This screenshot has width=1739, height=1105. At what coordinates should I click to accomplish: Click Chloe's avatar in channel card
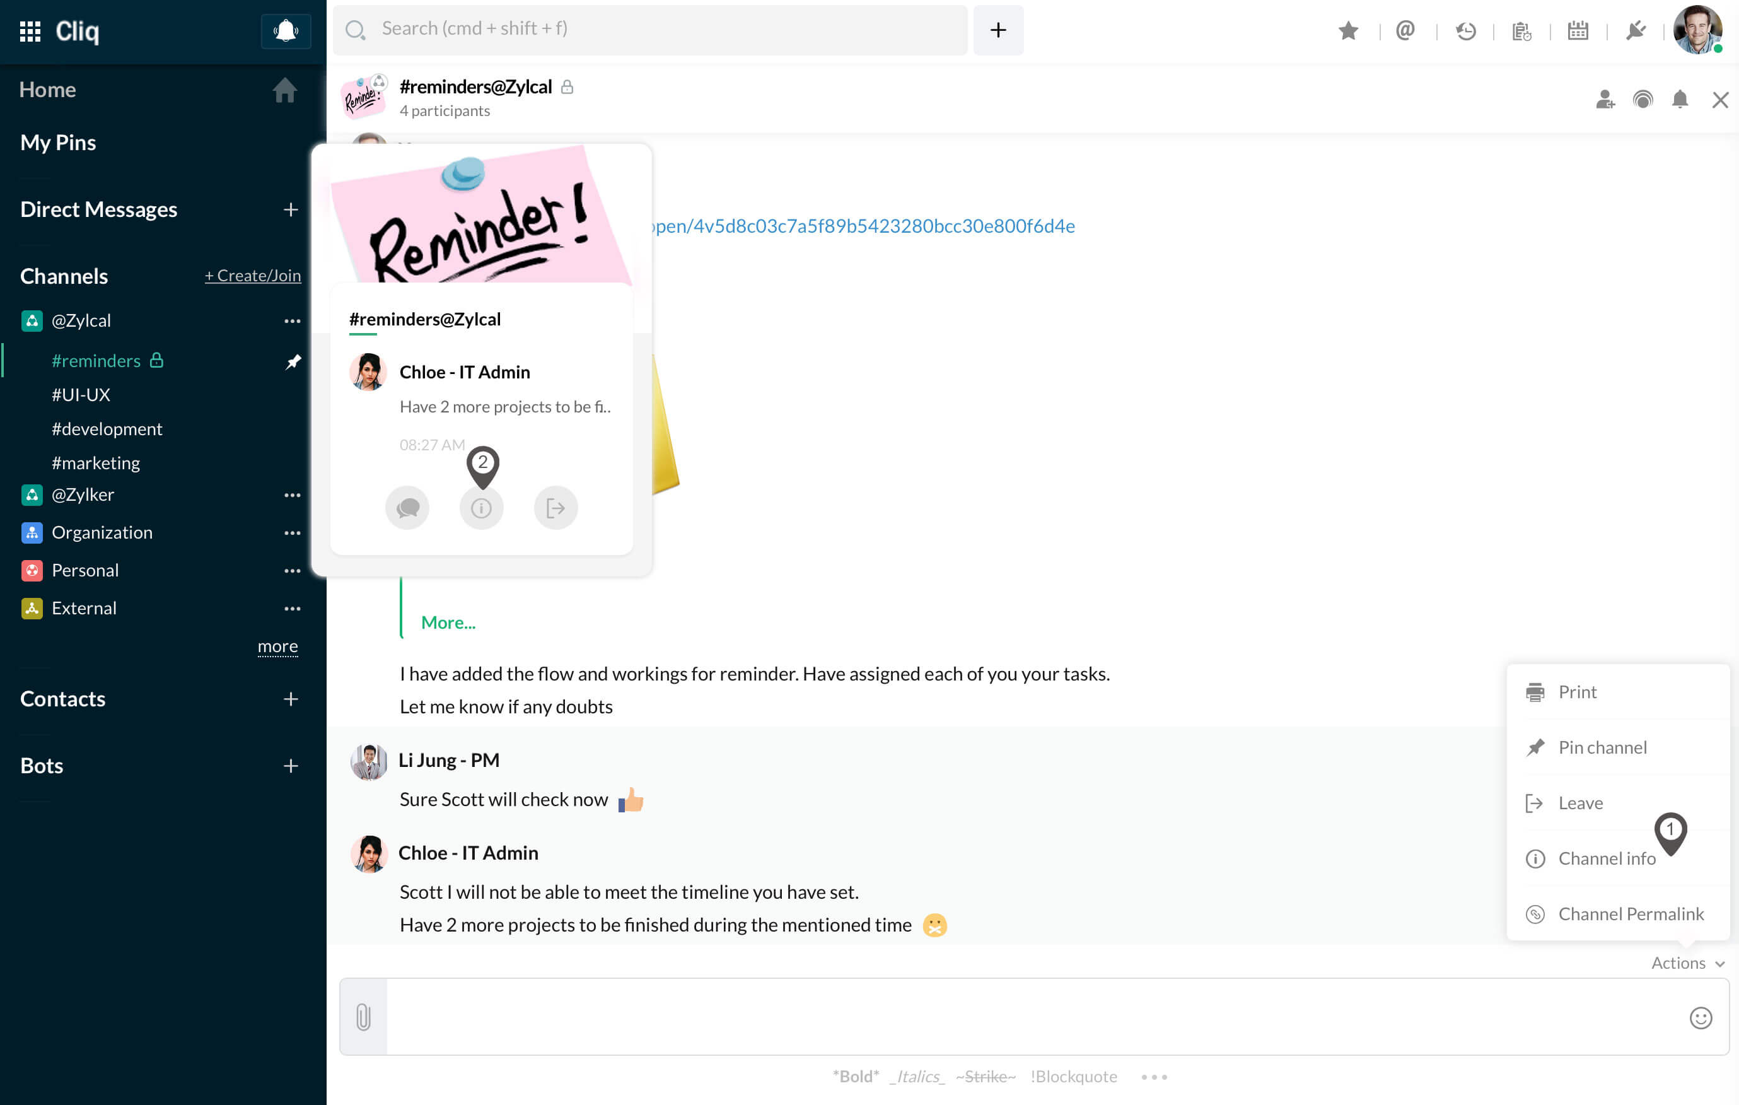368,372
